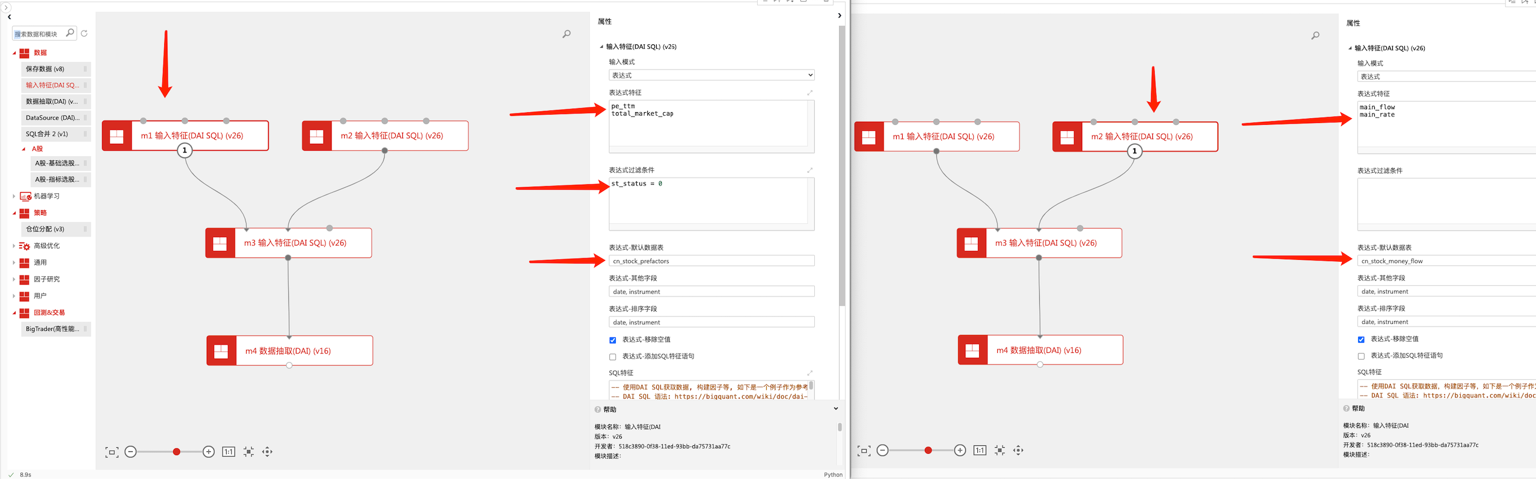The image size is (1536, 479).
Task: Select the m4 数据抽取 node on right canvas
Action: pos(1039,350)
